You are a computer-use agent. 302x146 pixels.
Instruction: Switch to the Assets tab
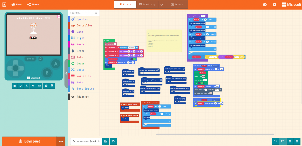click(x=177, y=5)
